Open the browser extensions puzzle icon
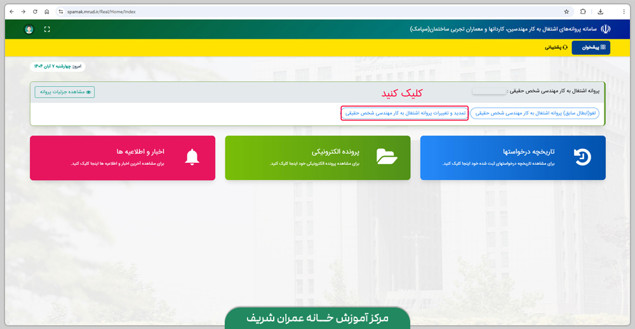 (x=583, y=11)
